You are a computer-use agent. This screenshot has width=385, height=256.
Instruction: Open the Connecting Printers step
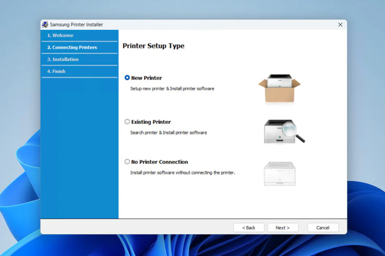click(79, 47)
